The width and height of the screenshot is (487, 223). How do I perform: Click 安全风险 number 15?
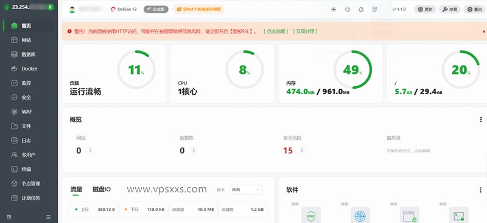[x=288, y=151]
